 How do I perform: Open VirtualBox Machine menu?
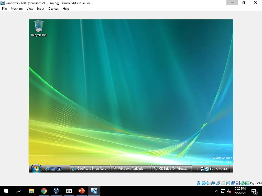(17, 9)
